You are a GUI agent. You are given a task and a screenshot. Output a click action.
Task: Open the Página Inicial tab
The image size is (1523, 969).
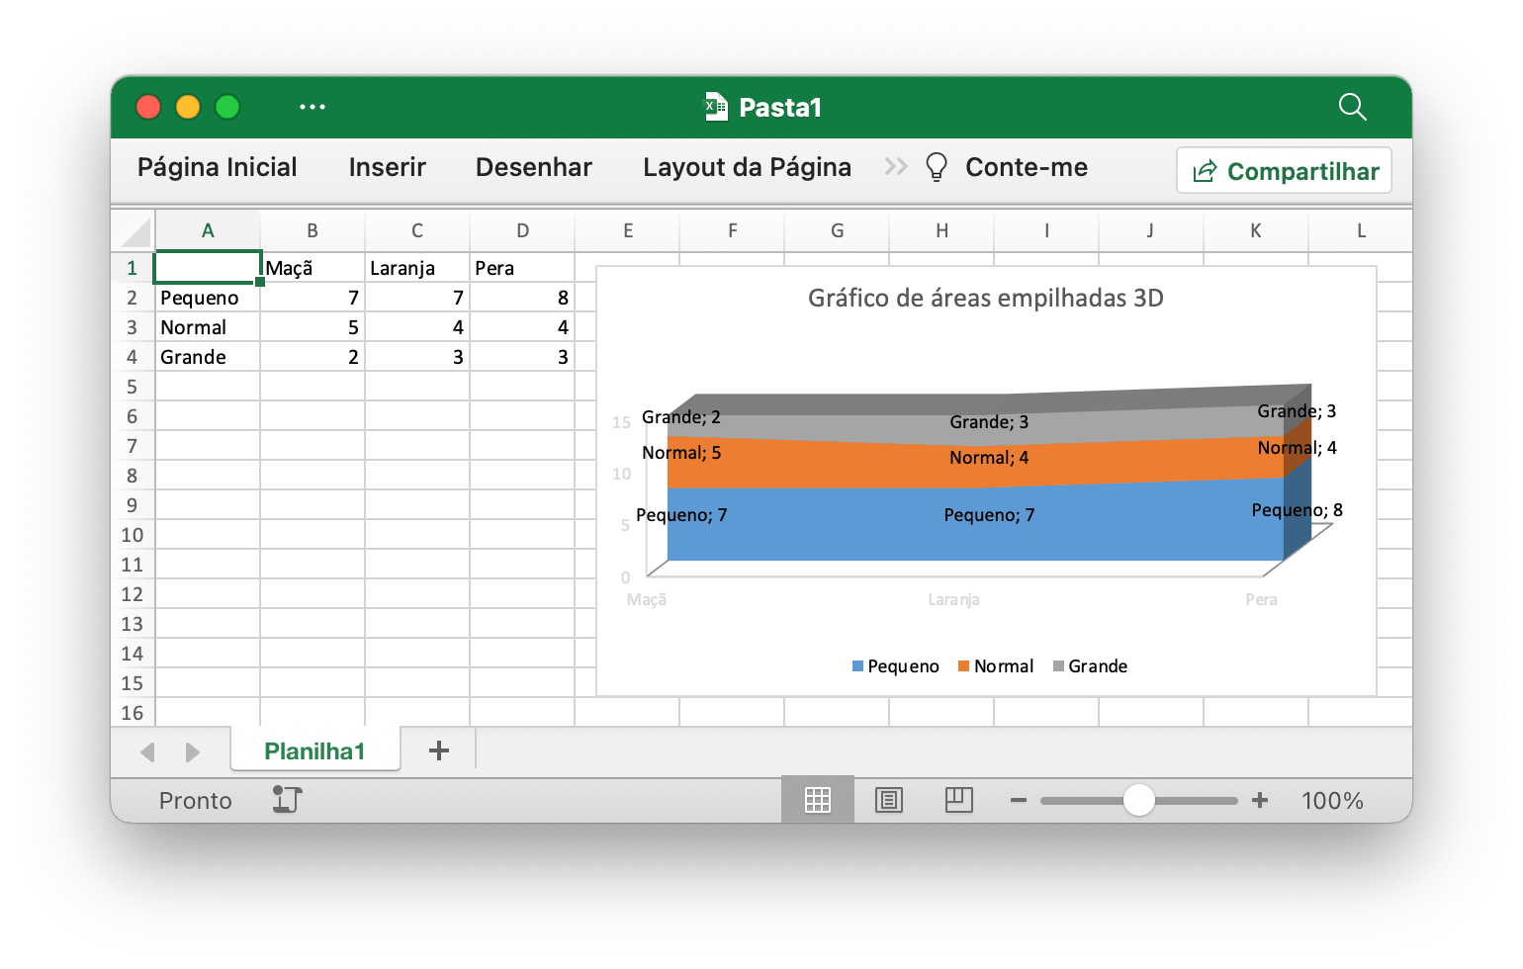coord(218,167)
